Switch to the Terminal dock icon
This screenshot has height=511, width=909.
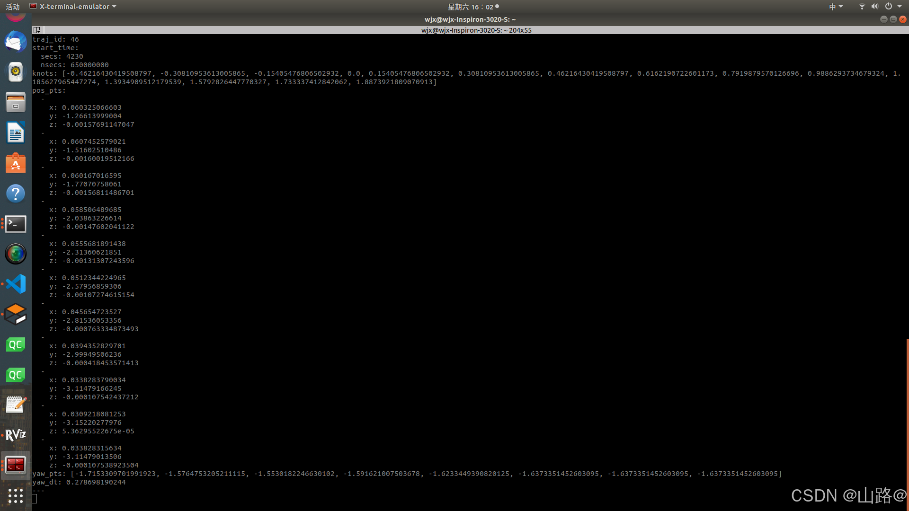pyautogui.click(x=16, y=224)
